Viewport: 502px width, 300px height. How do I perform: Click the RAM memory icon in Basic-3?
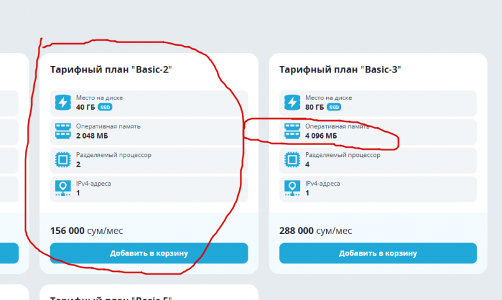pos(292,131)
